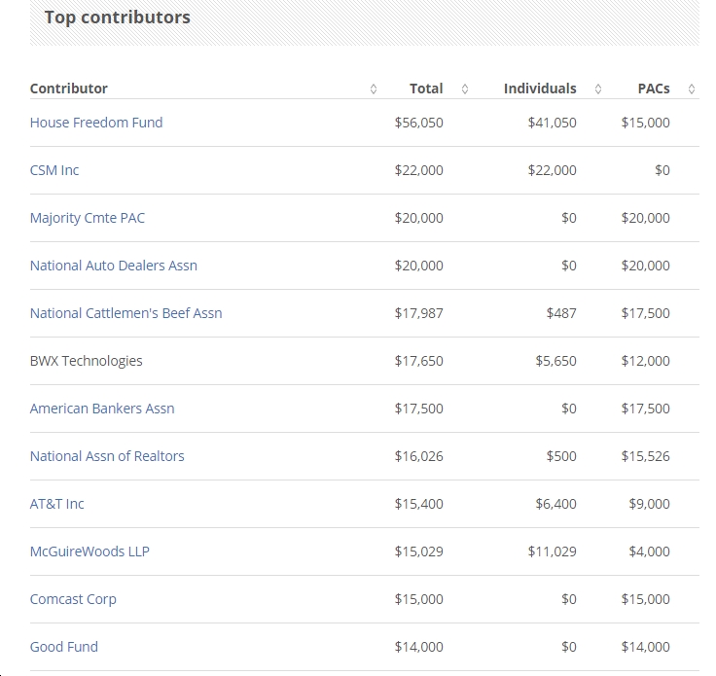
Task: Select the $11,029 individuals value
Action: 552,551
